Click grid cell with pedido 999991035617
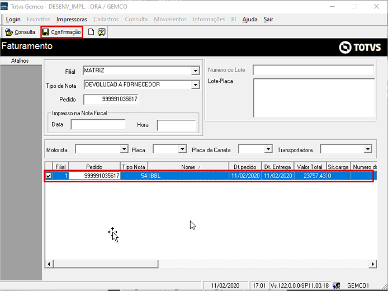Screen dimensions: 388x291 click(94, 176)
